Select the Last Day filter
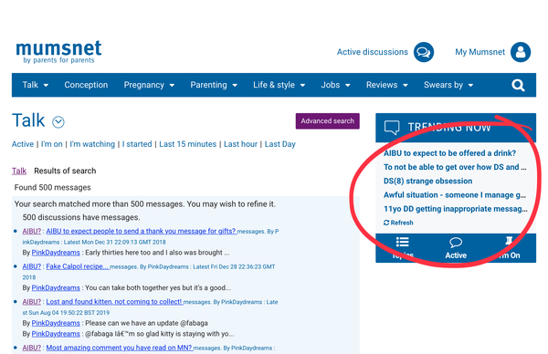548x354 pixels. tap(280, 144)
